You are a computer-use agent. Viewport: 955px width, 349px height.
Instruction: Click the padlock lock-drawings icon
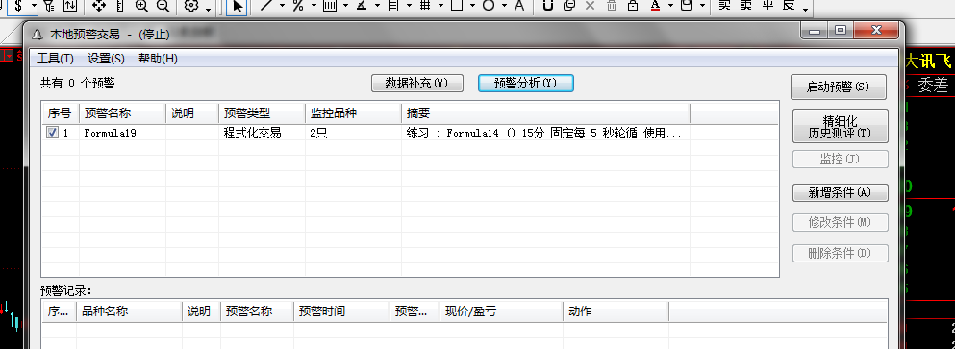coord(633,6)
